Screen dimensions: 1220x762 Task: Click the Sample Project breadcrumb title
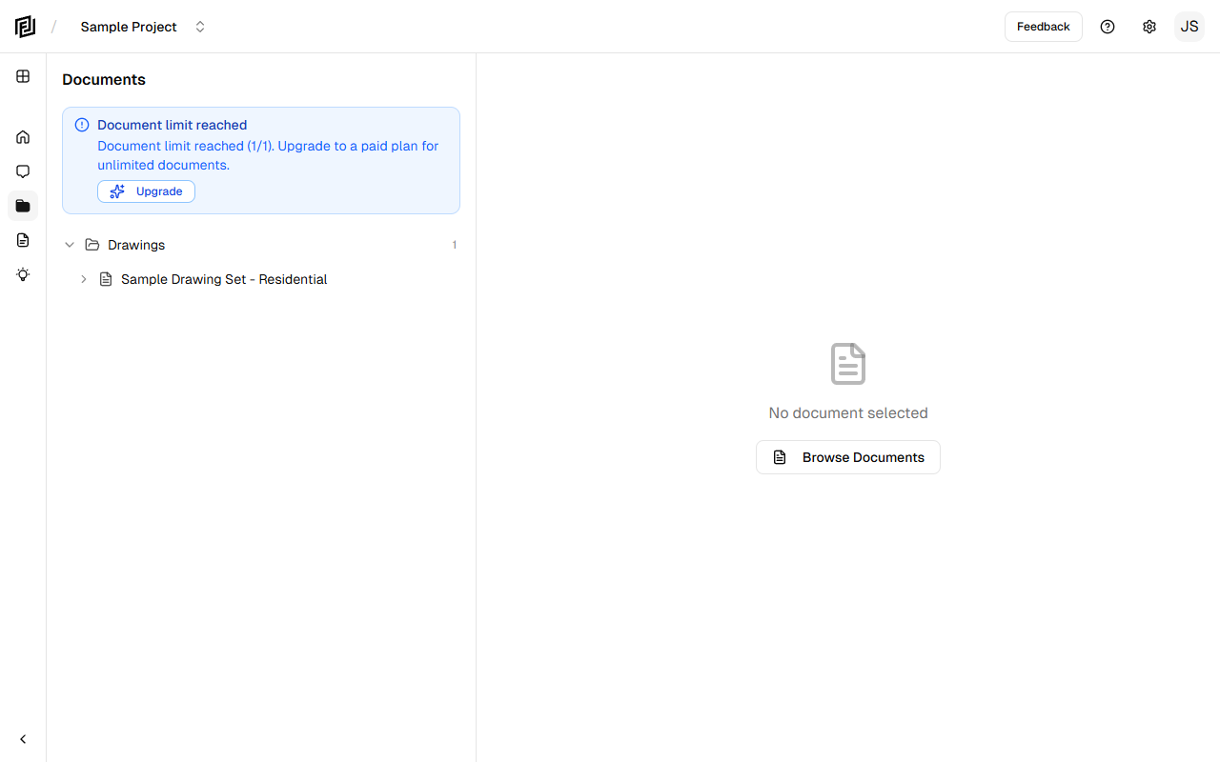tap(129, 27)
